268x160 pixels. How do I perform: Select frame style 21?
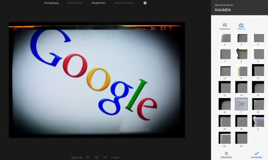click(258, 121)
